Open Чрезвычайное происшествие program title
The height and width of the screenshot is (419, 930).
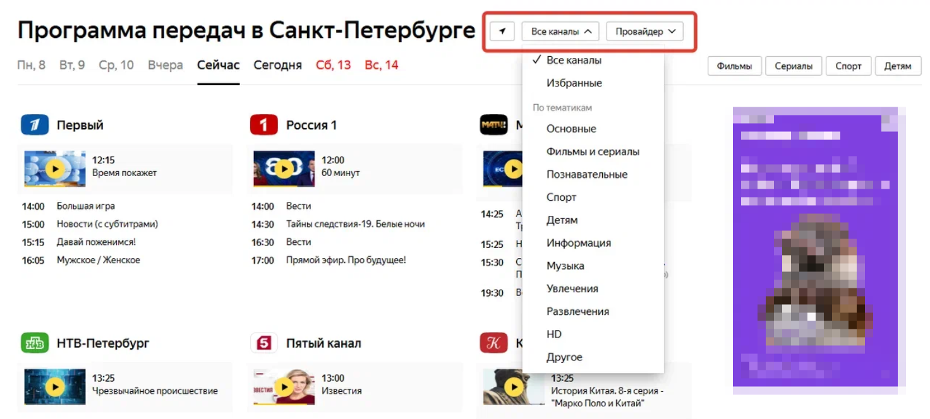coord(155,391)
